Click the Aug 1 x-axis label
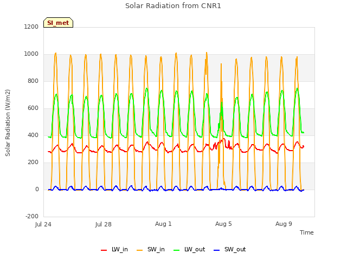 (163, 224)
